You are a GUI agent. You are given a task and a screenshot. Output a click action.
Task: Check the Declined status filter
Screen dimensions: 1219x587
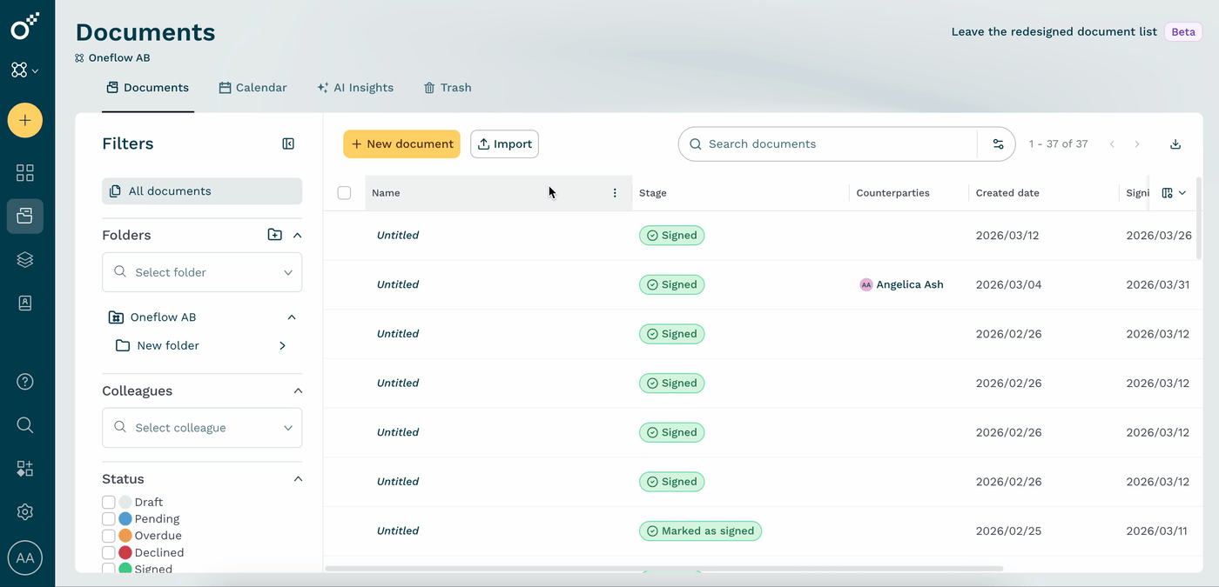click(109, 552)
